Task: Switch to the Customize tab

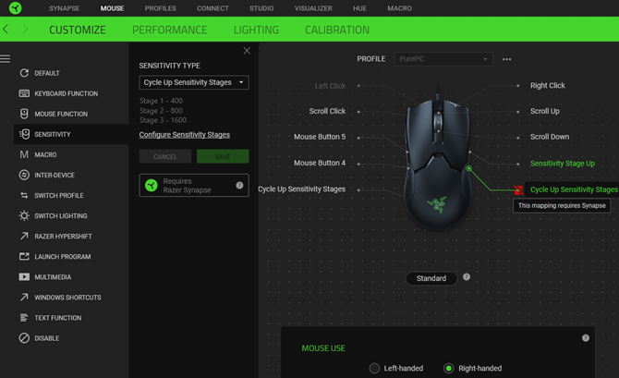Action: pos(78,30)
